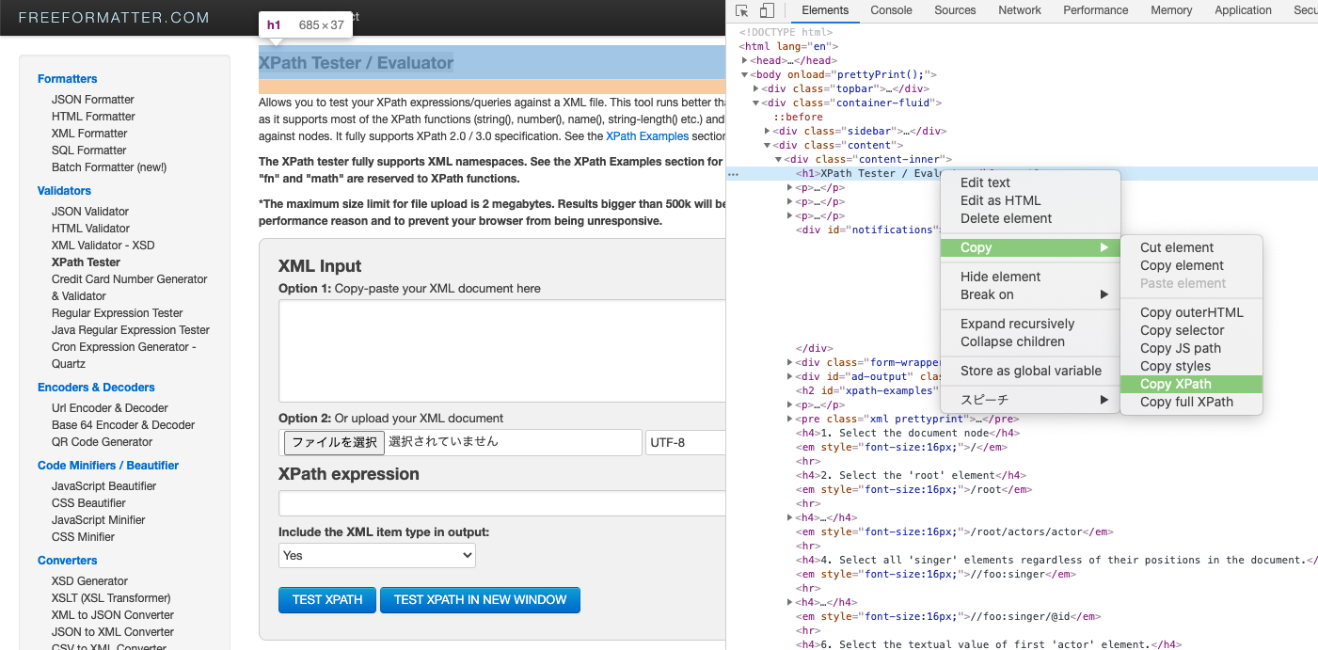1318x650 pixels.
Task: Choose Collapse children
Action: click(x=1031, y=341)
